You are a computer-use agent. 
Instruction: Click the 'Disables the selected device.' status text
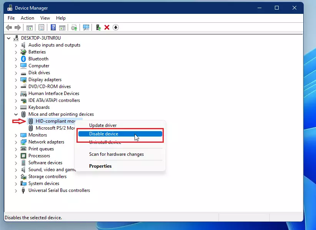(x=33, y=218)
